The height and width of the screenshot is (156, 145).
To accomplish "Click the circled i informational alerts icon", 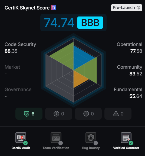I will [56, 114].
